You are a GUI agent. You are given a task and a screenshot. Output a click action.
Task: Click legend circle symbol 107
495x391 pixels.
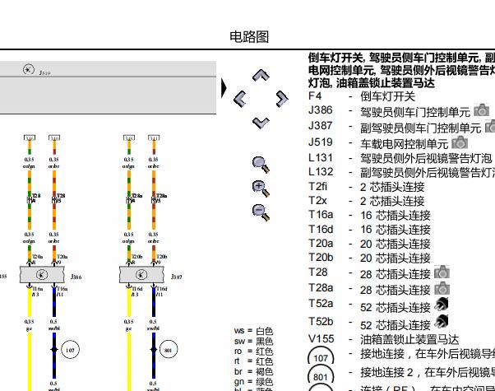click(321, 356)
